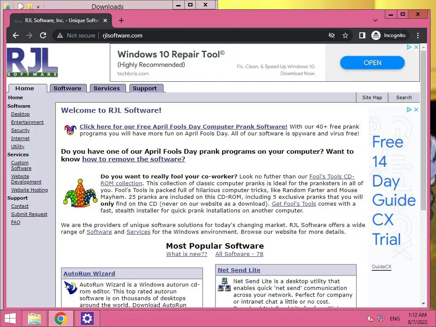436x327 pixels.
Task: Click the Website Hosting sidebar link
Action: click(29, 190)
